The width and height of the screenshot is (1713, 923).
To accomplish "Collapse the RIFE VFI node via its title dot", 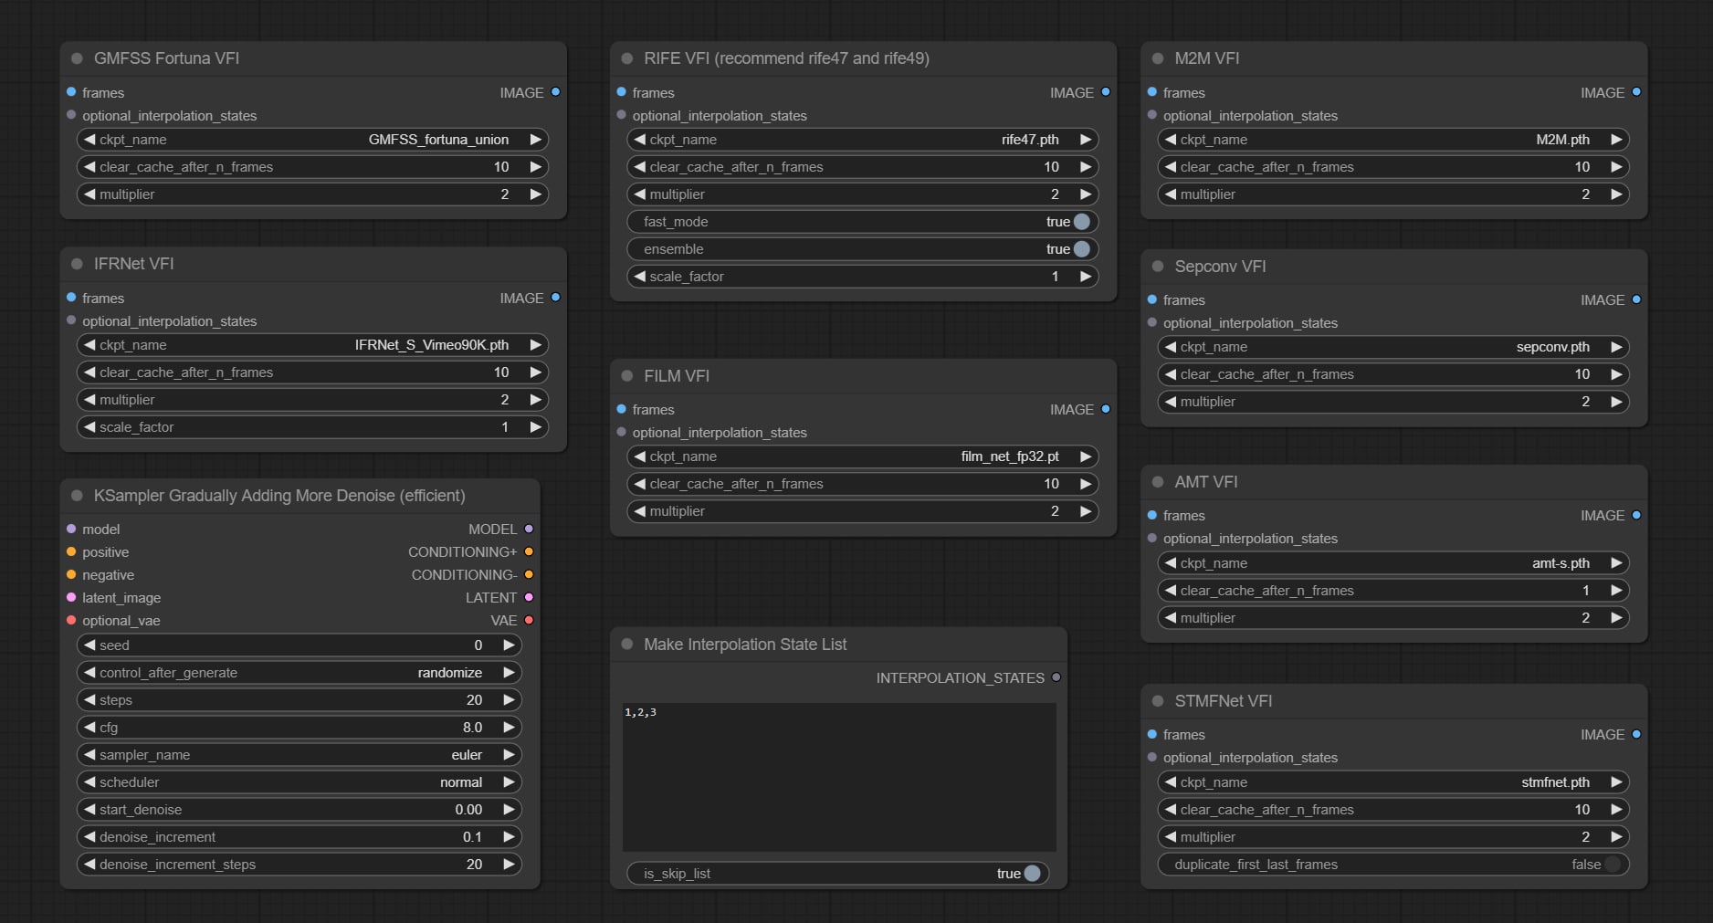I will (627, 58).
